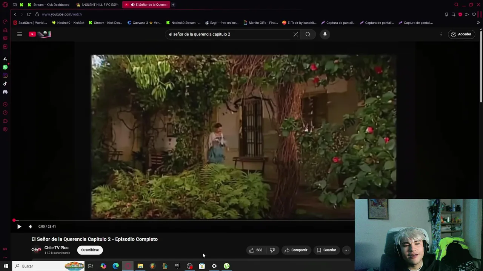Open the Opera main menu logo
The width and height of the screenshot is (483, 271).
[5, 5]
